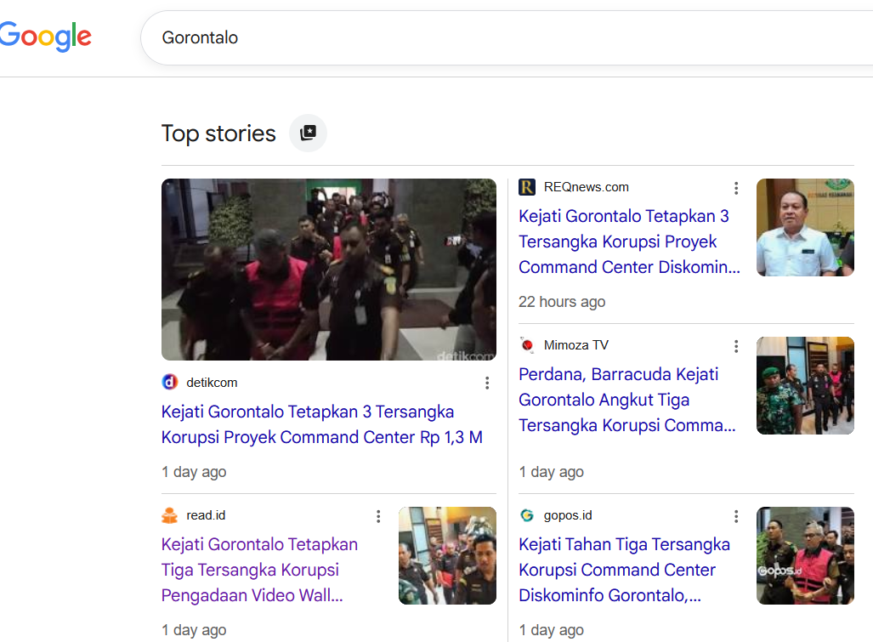Open more options for the gopos.id story
Screen dimensions: 873x642
pos(736,516)
